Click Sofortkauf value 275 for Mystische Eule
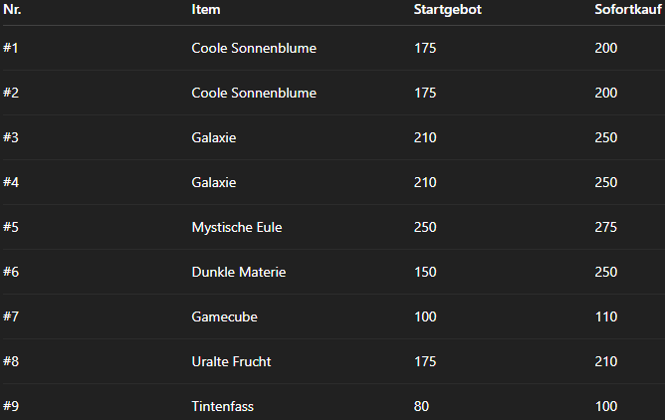This screenshot has width=665, height=420. pos(605,227)
